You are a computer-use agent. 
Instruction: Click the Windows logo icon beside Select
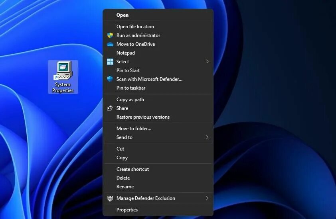[x=110, y=62]
